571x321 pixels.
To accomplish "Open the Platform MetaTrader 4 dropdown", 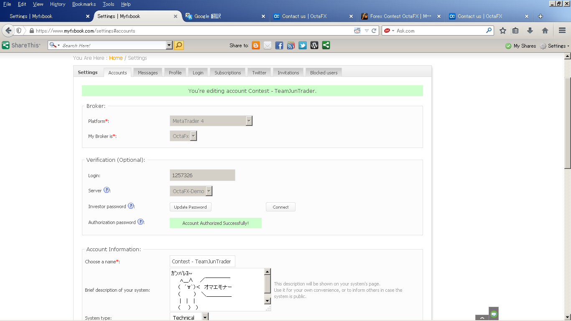I will tap(211, 121).
